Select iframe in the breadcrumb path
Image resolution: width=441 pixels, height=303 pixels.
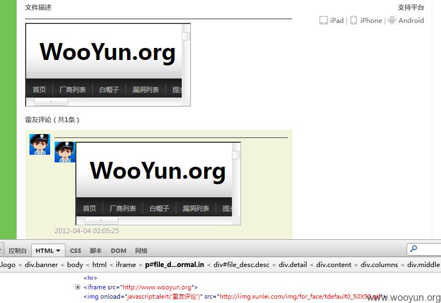click(x=126, y=264)
